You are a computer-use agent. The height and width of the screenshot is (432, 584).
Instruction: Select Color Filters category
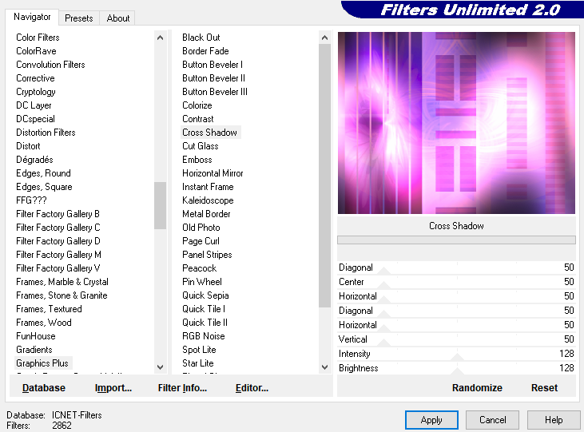pos(38,38)
